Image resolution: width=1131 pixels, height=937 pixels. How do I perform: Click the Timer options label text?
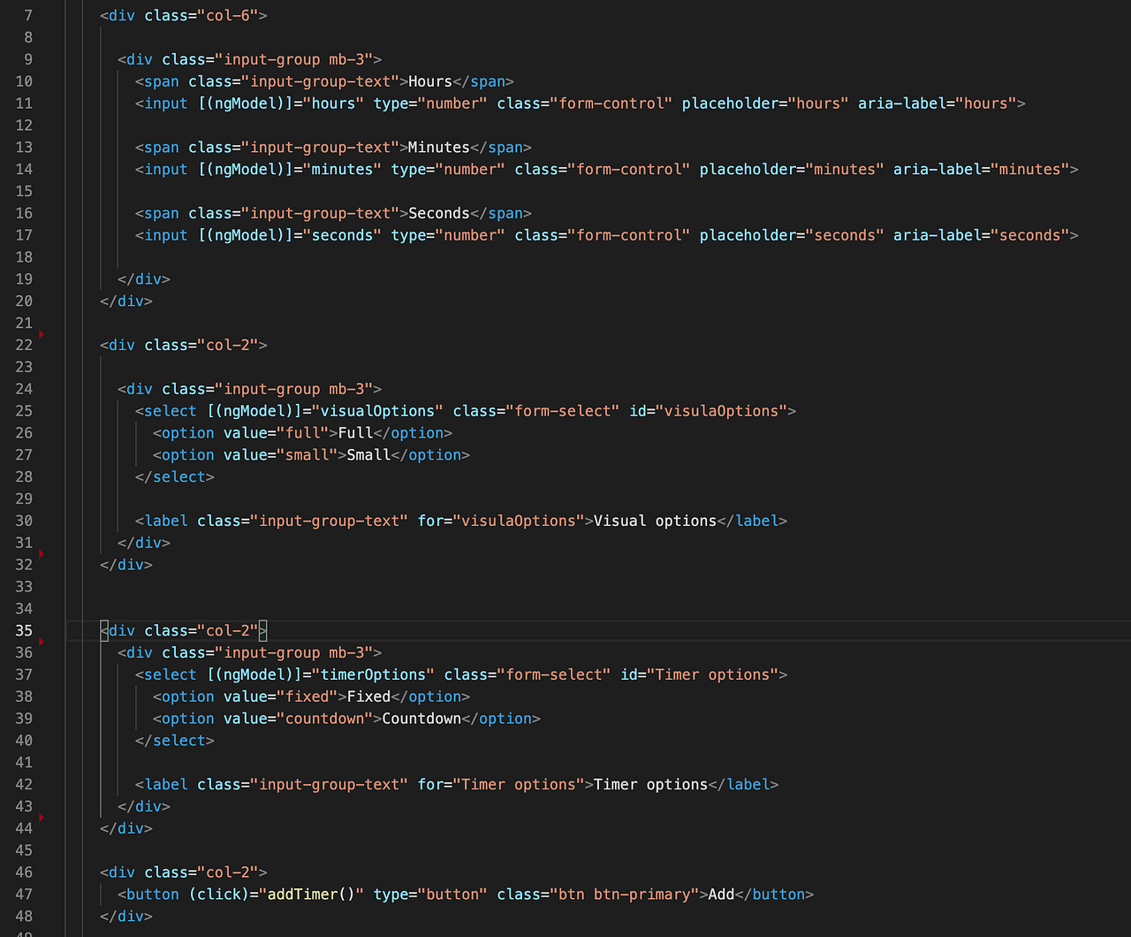coord(651,784)
